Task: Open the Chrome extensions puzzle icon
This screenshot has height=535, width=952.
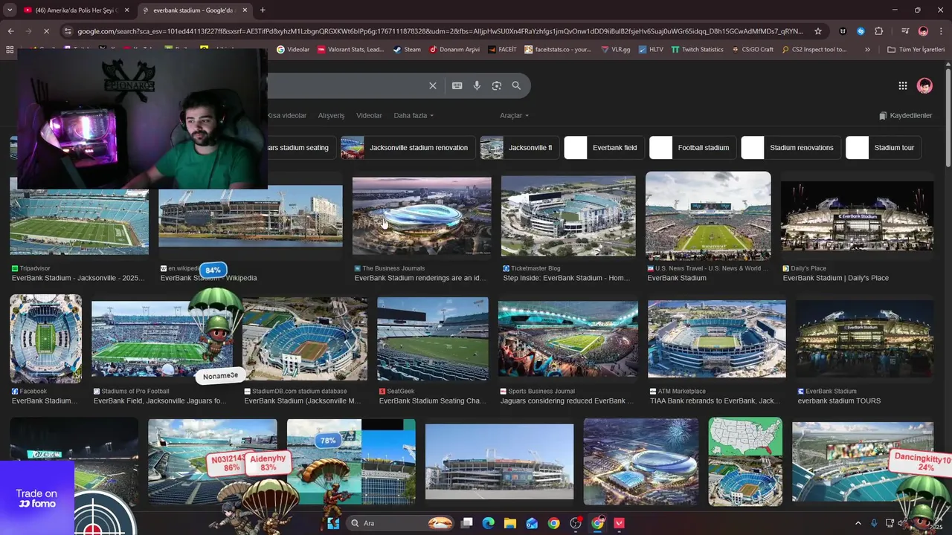Action: (879, 31)
